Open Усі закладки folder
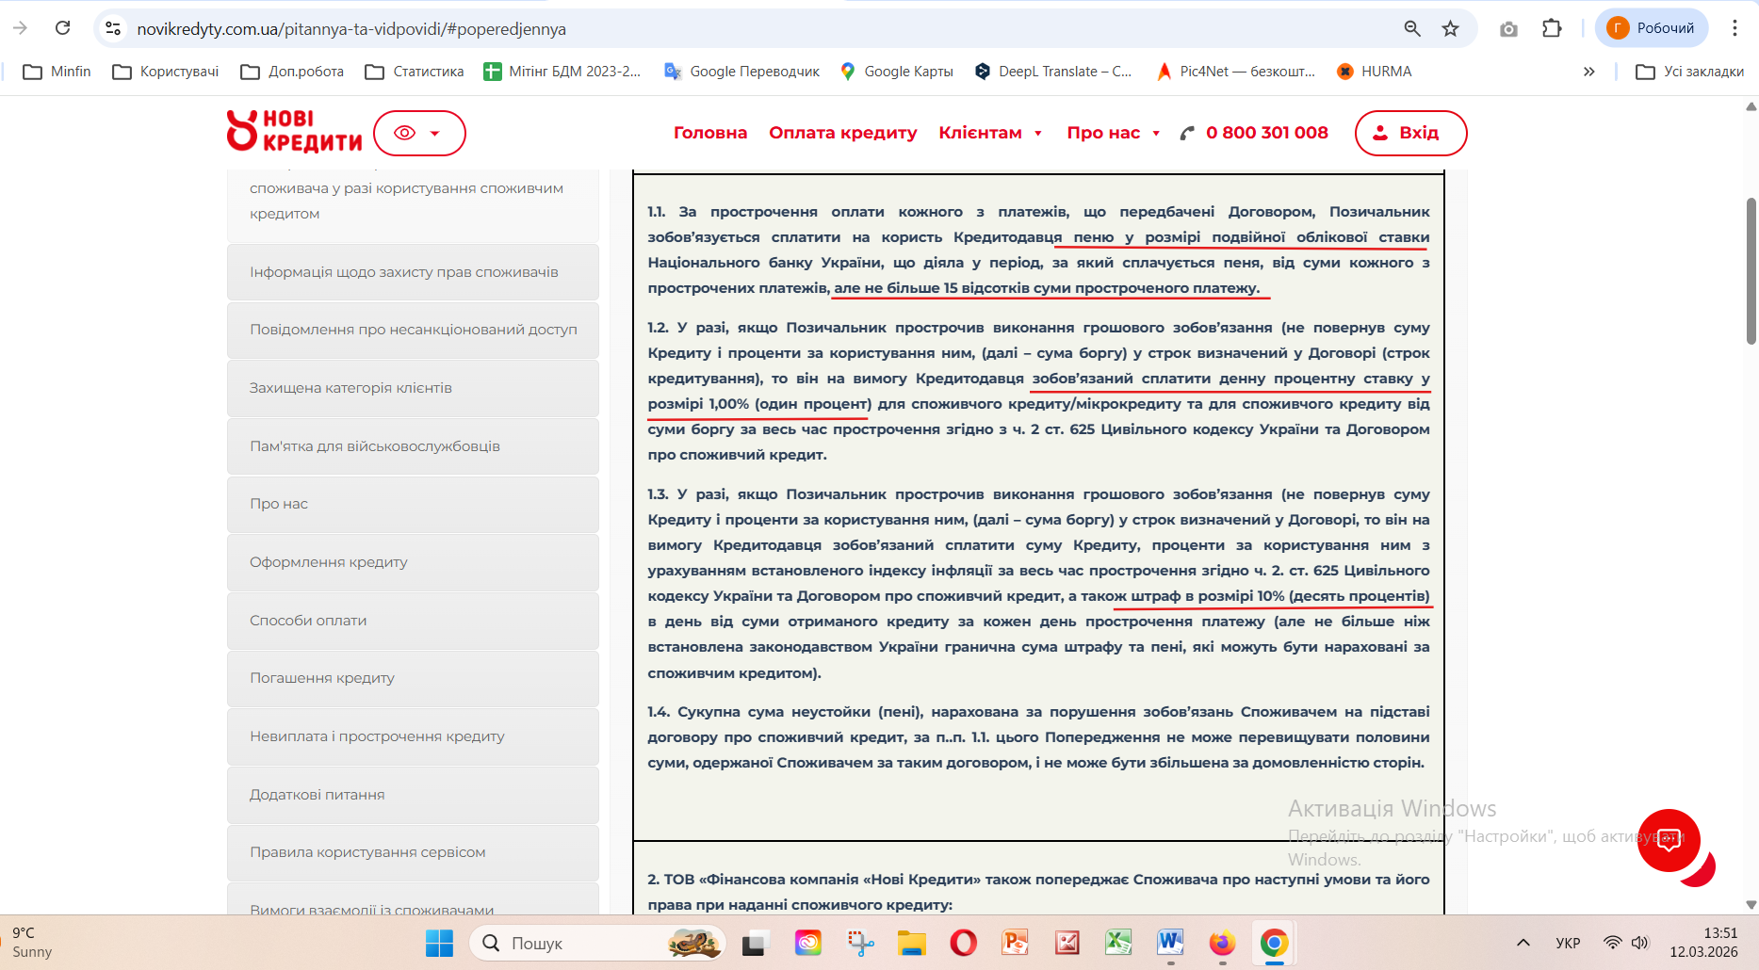1759x970 pixels. click(x=1690, y=72)
